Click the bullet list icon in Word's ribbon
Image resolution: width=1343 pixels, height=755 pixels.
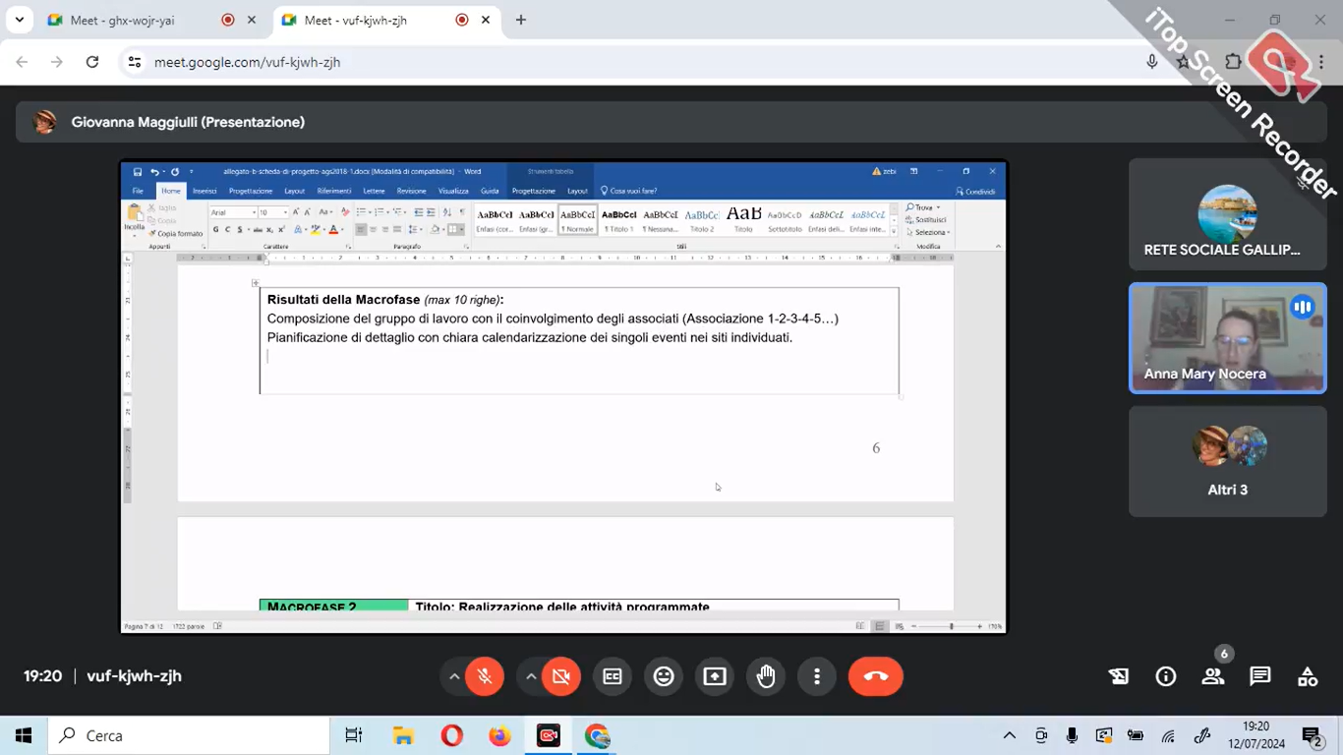(361, 212)
